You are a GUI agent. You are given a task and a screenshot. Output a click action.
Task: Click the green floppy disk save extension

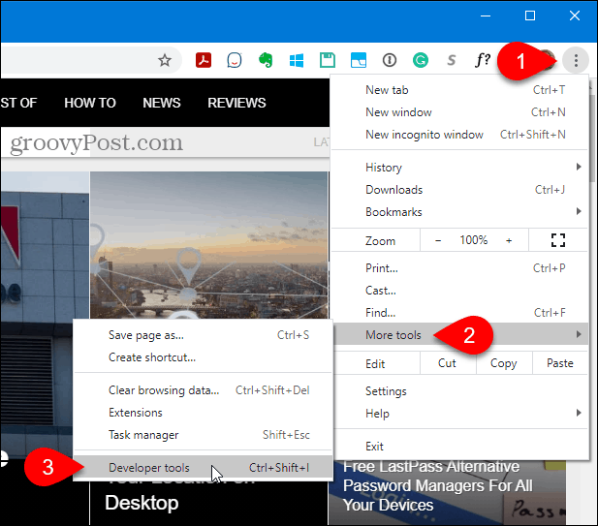[x=328, y=60]
